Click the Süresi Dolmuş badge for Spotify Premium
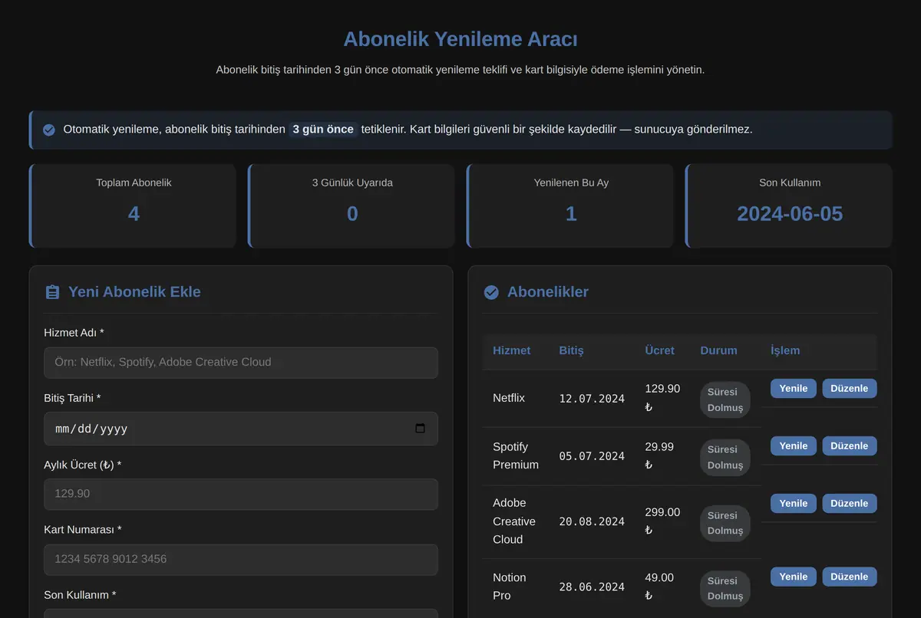 725,457
